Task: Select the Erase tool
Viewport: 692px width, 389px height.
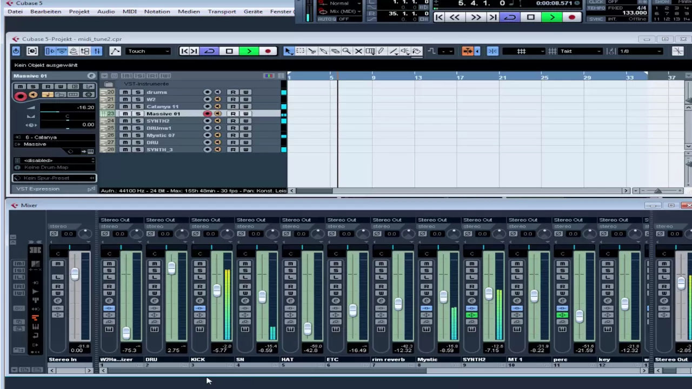Action: coord(335,51)
